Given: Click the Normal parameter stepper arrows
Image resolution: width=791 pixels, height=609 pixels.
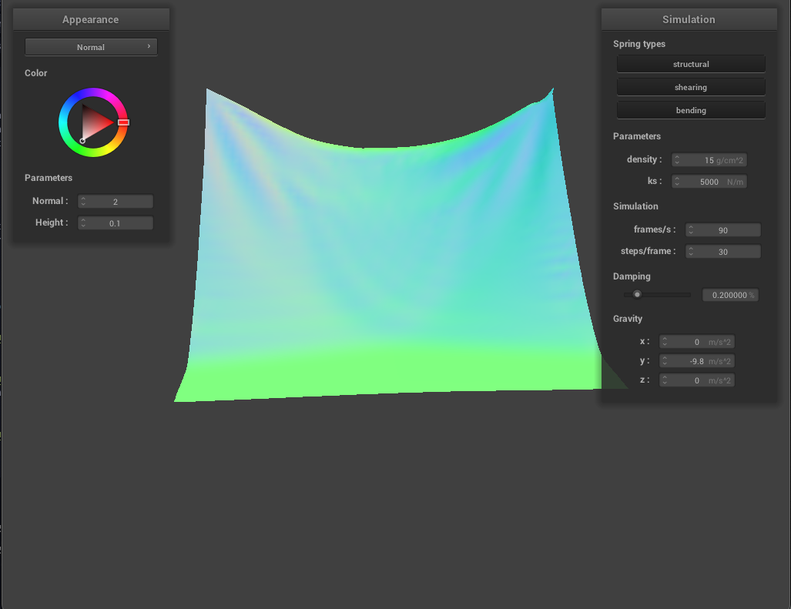Looking at the screenshot, I should [83, 202].
